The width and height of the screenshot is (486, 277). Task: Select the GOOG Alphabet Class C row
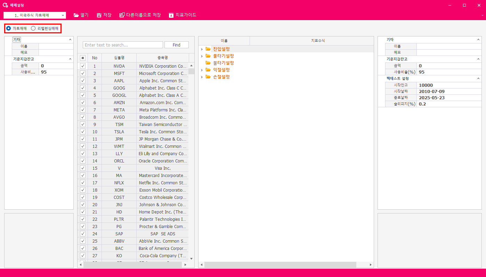[x=133, y=88]
